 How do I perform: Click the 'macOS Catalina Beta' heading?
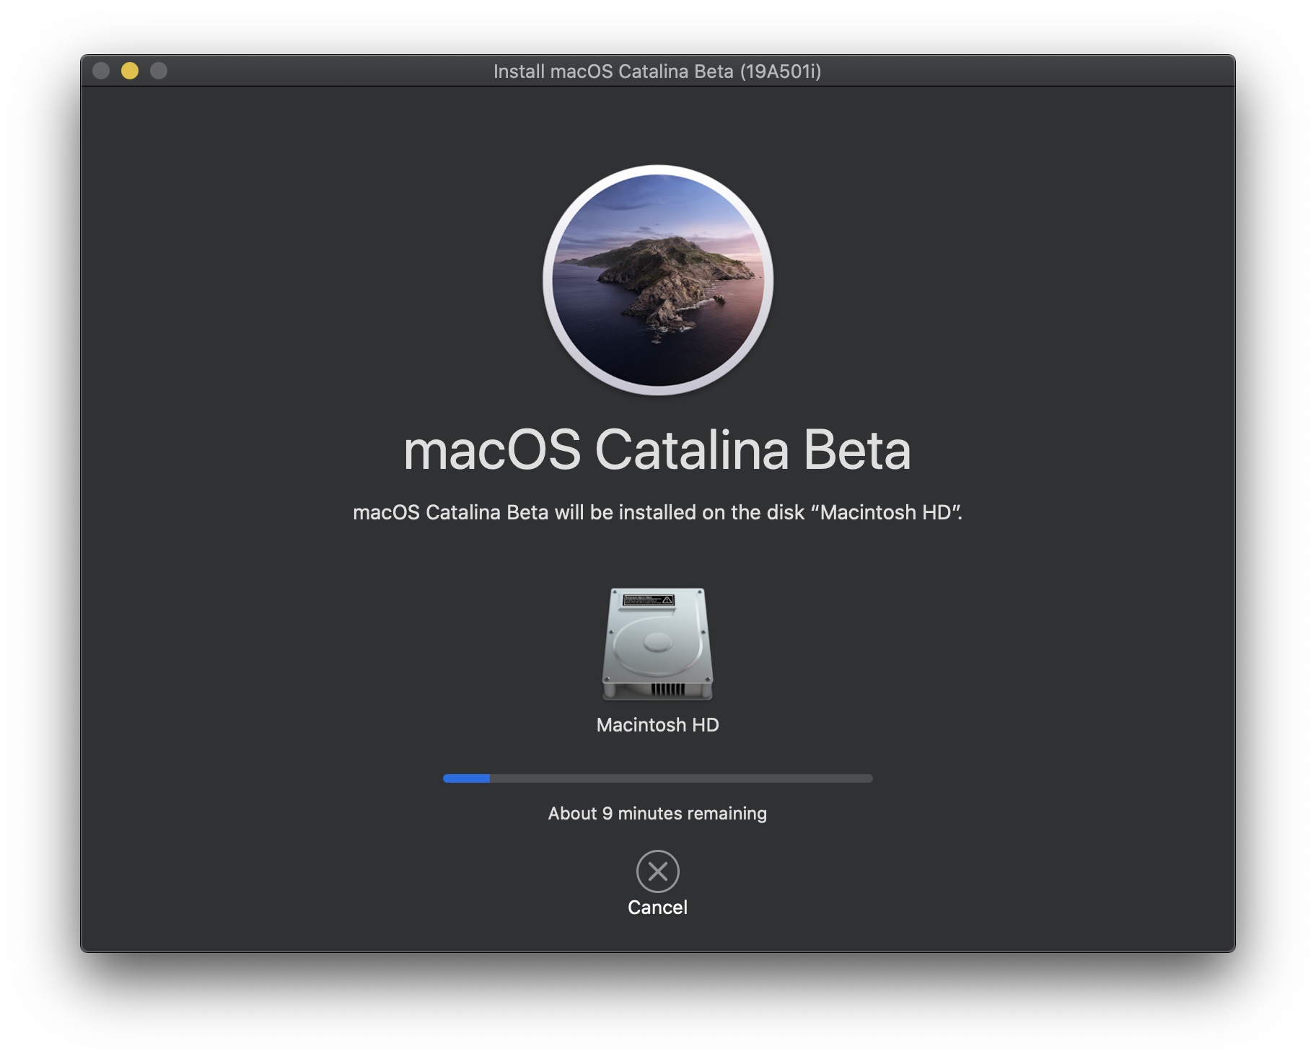coord(657,450)
